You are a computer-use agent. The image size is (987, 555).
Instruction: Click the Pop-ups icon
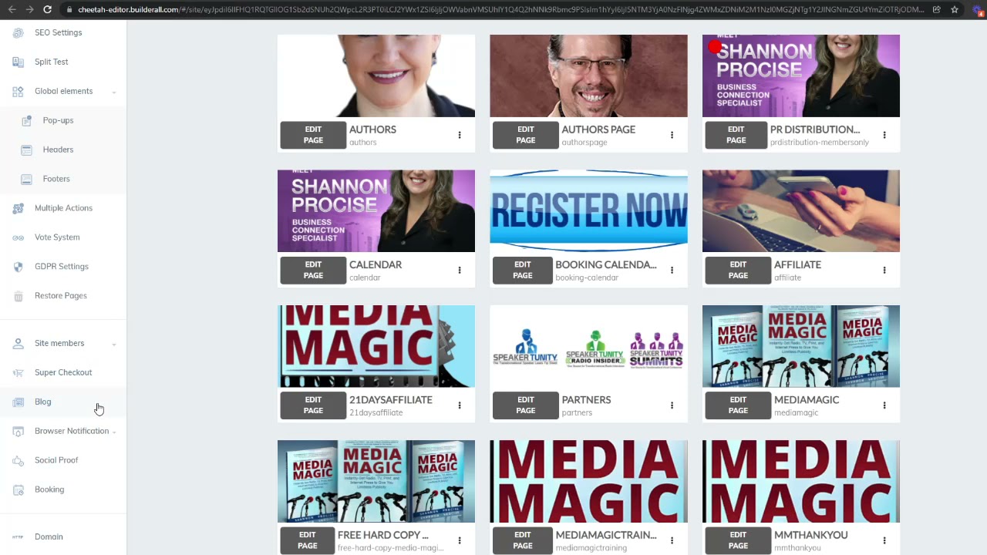click(x=26, y=120)
